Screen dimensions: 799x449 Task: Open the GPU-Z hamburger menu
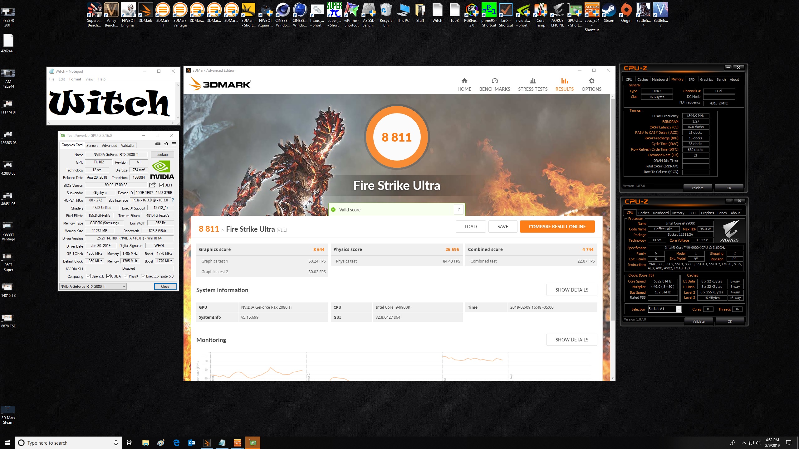174,144
